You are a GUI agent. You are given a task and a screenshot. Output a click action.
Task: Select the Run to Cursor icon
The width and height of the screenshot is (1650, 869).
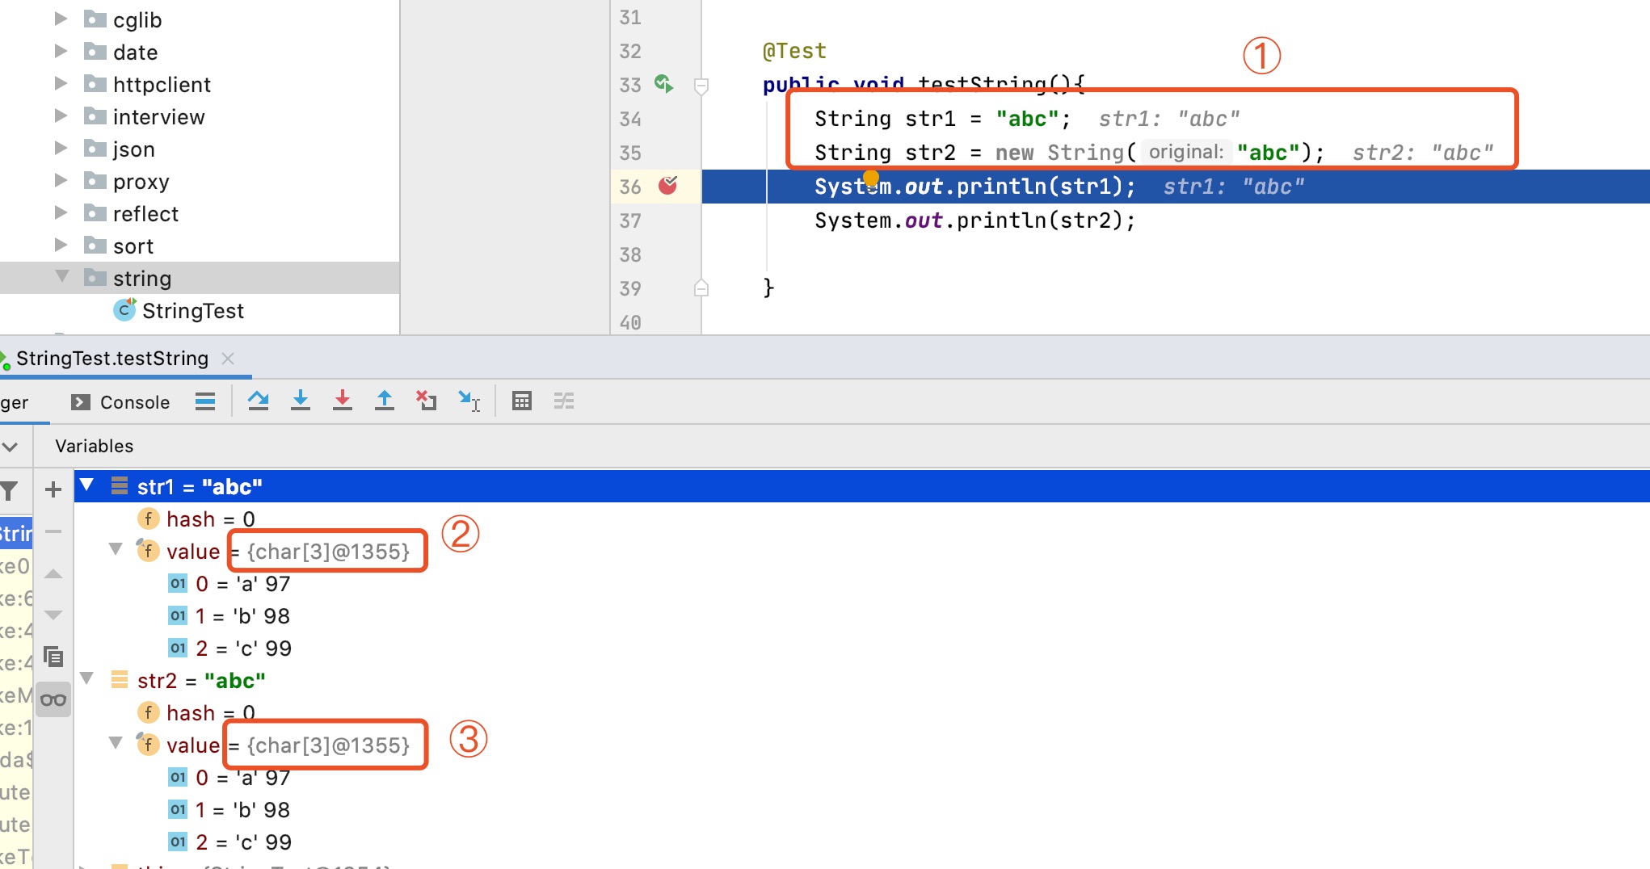[x=469, y=401]
